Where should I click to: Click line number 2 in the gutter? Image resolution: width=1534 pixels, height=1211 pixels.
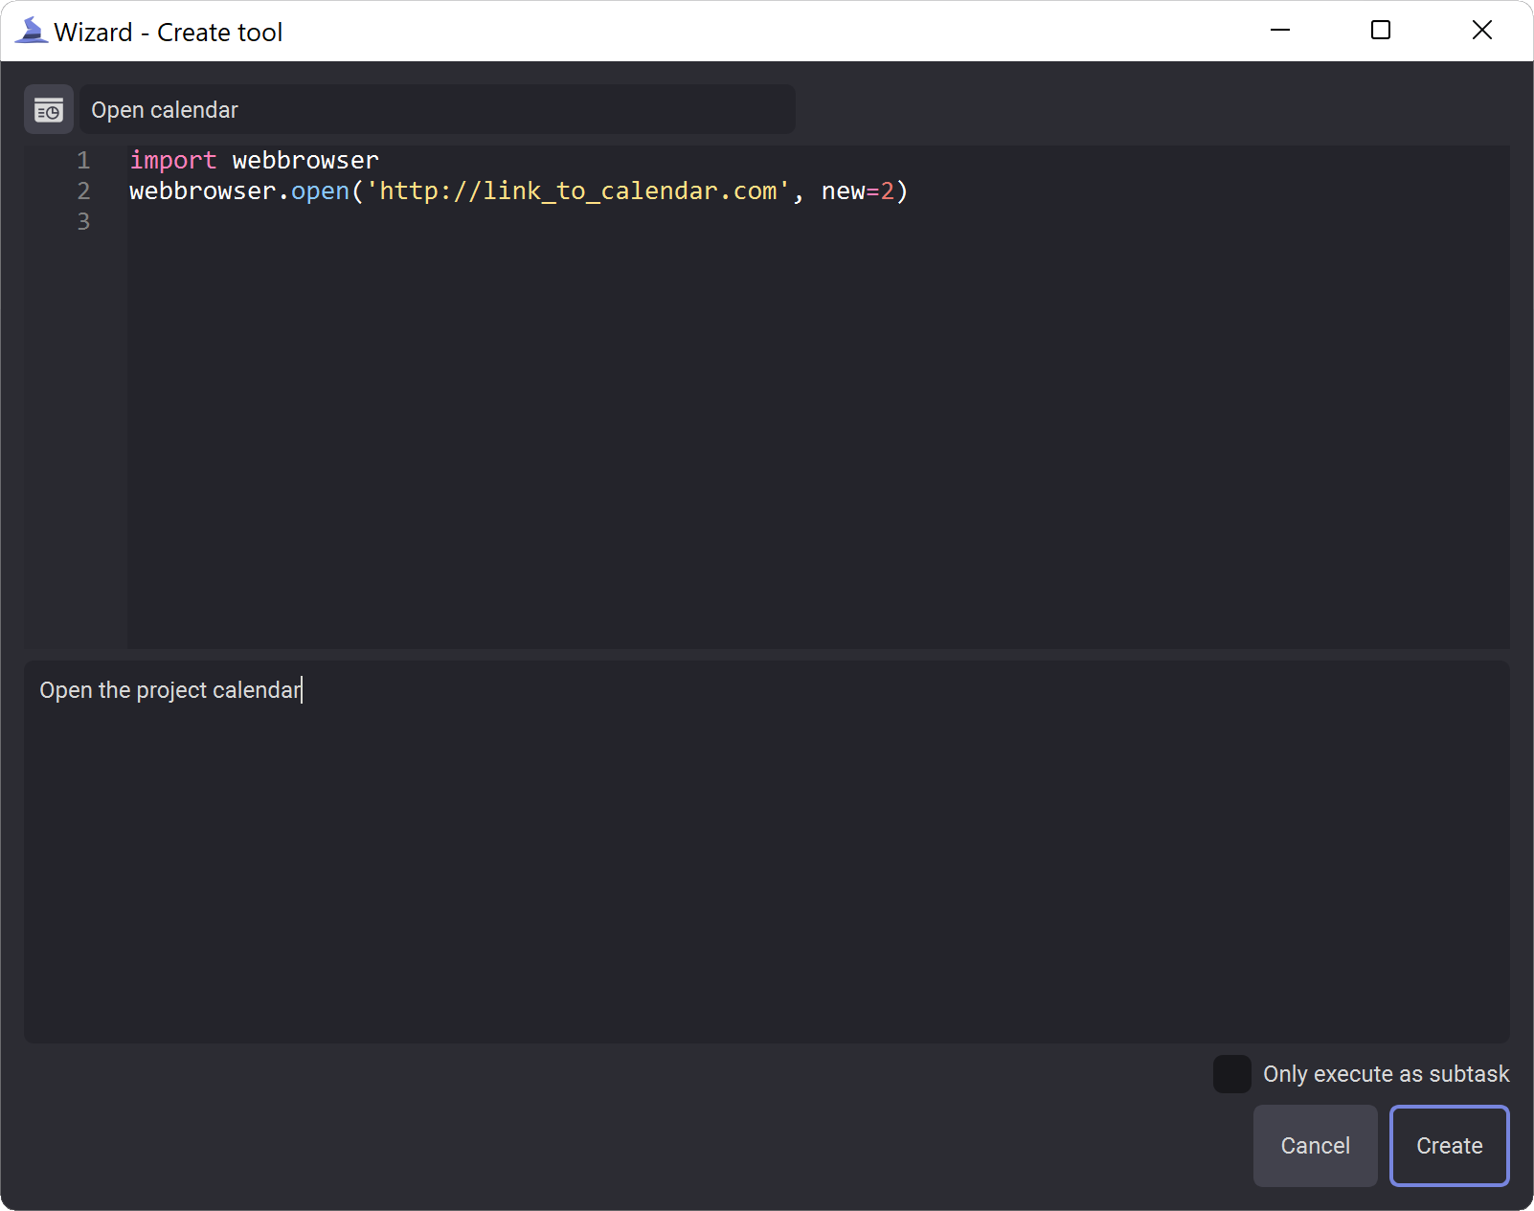point(83,191)
